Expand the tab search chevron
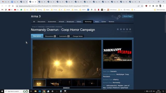The height and width of the screenshot is (93, 166). (149, 2)
